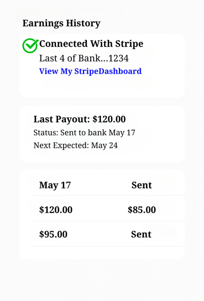Select the May 17 cell in the history table
This screenshot has width=204, height=301.
pyautogui.click(x=55, y=185)
